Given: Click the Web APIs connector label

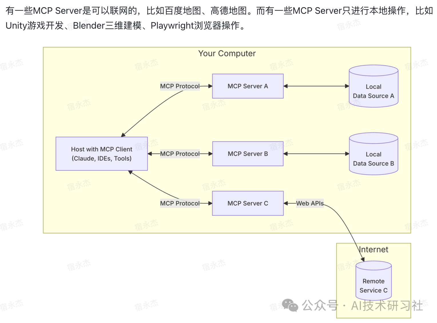Looking at the screenshot, I should pyautogui.click(x=310, y=203).
